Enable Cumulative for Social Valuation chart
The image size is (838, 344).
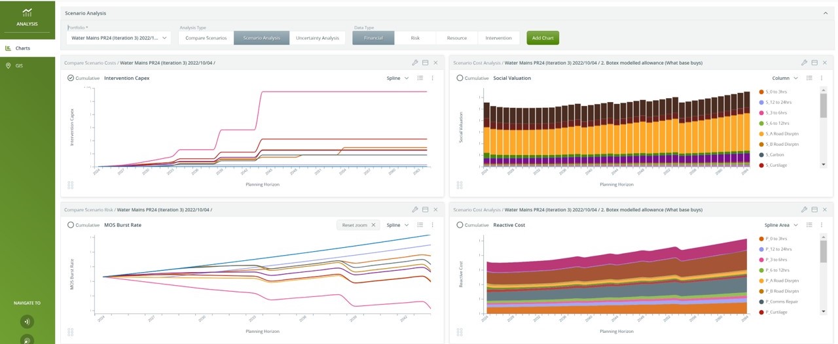(x=460, y=78)
